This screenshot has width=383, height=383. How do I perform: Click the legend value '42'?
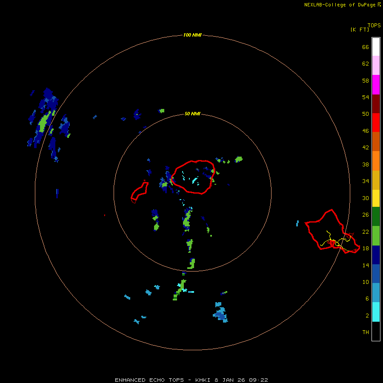tap(366, 148)
